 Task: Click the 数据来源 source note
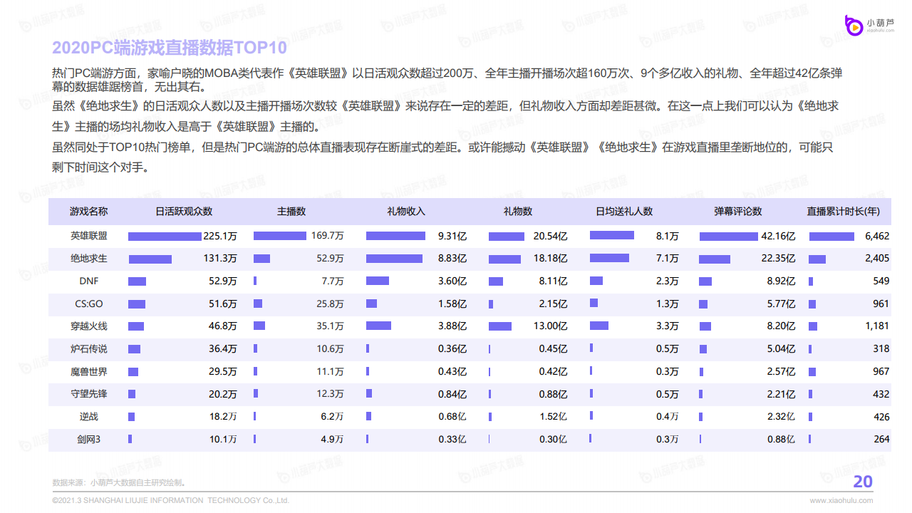pos(119,483)
